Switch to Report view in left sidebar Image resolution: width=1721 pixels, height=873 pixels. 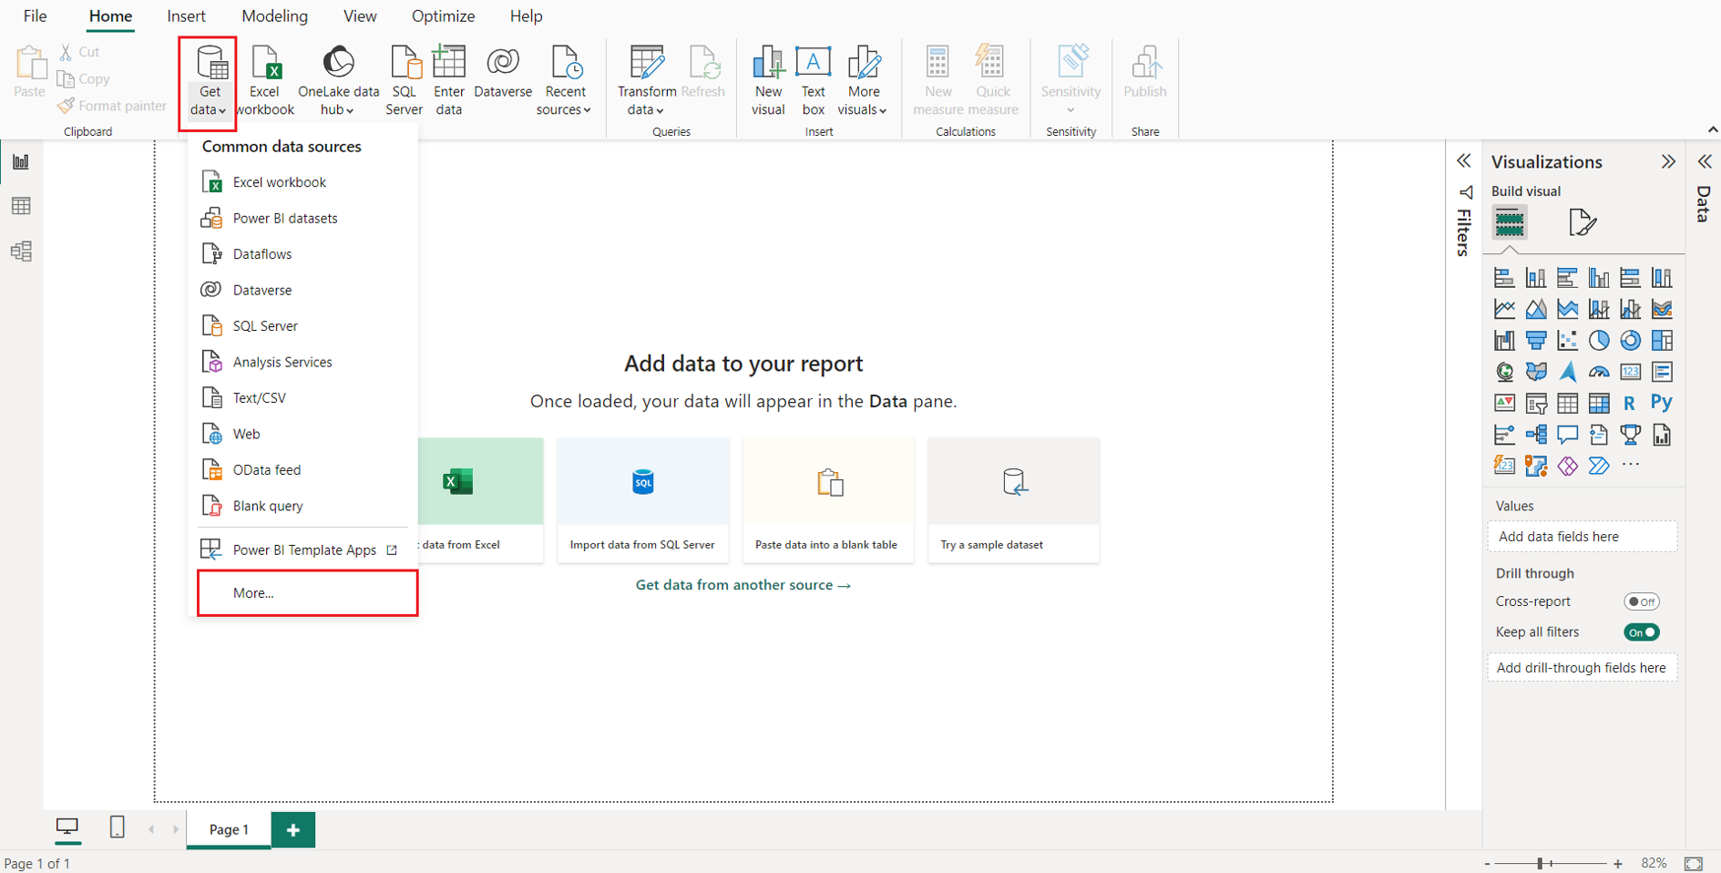click(x=21, y=162)
